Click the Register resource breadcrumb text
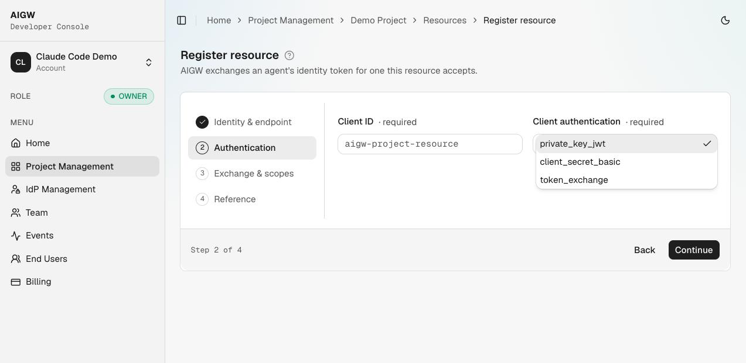Viewport: 746px width, 363px height. [520, 20]
